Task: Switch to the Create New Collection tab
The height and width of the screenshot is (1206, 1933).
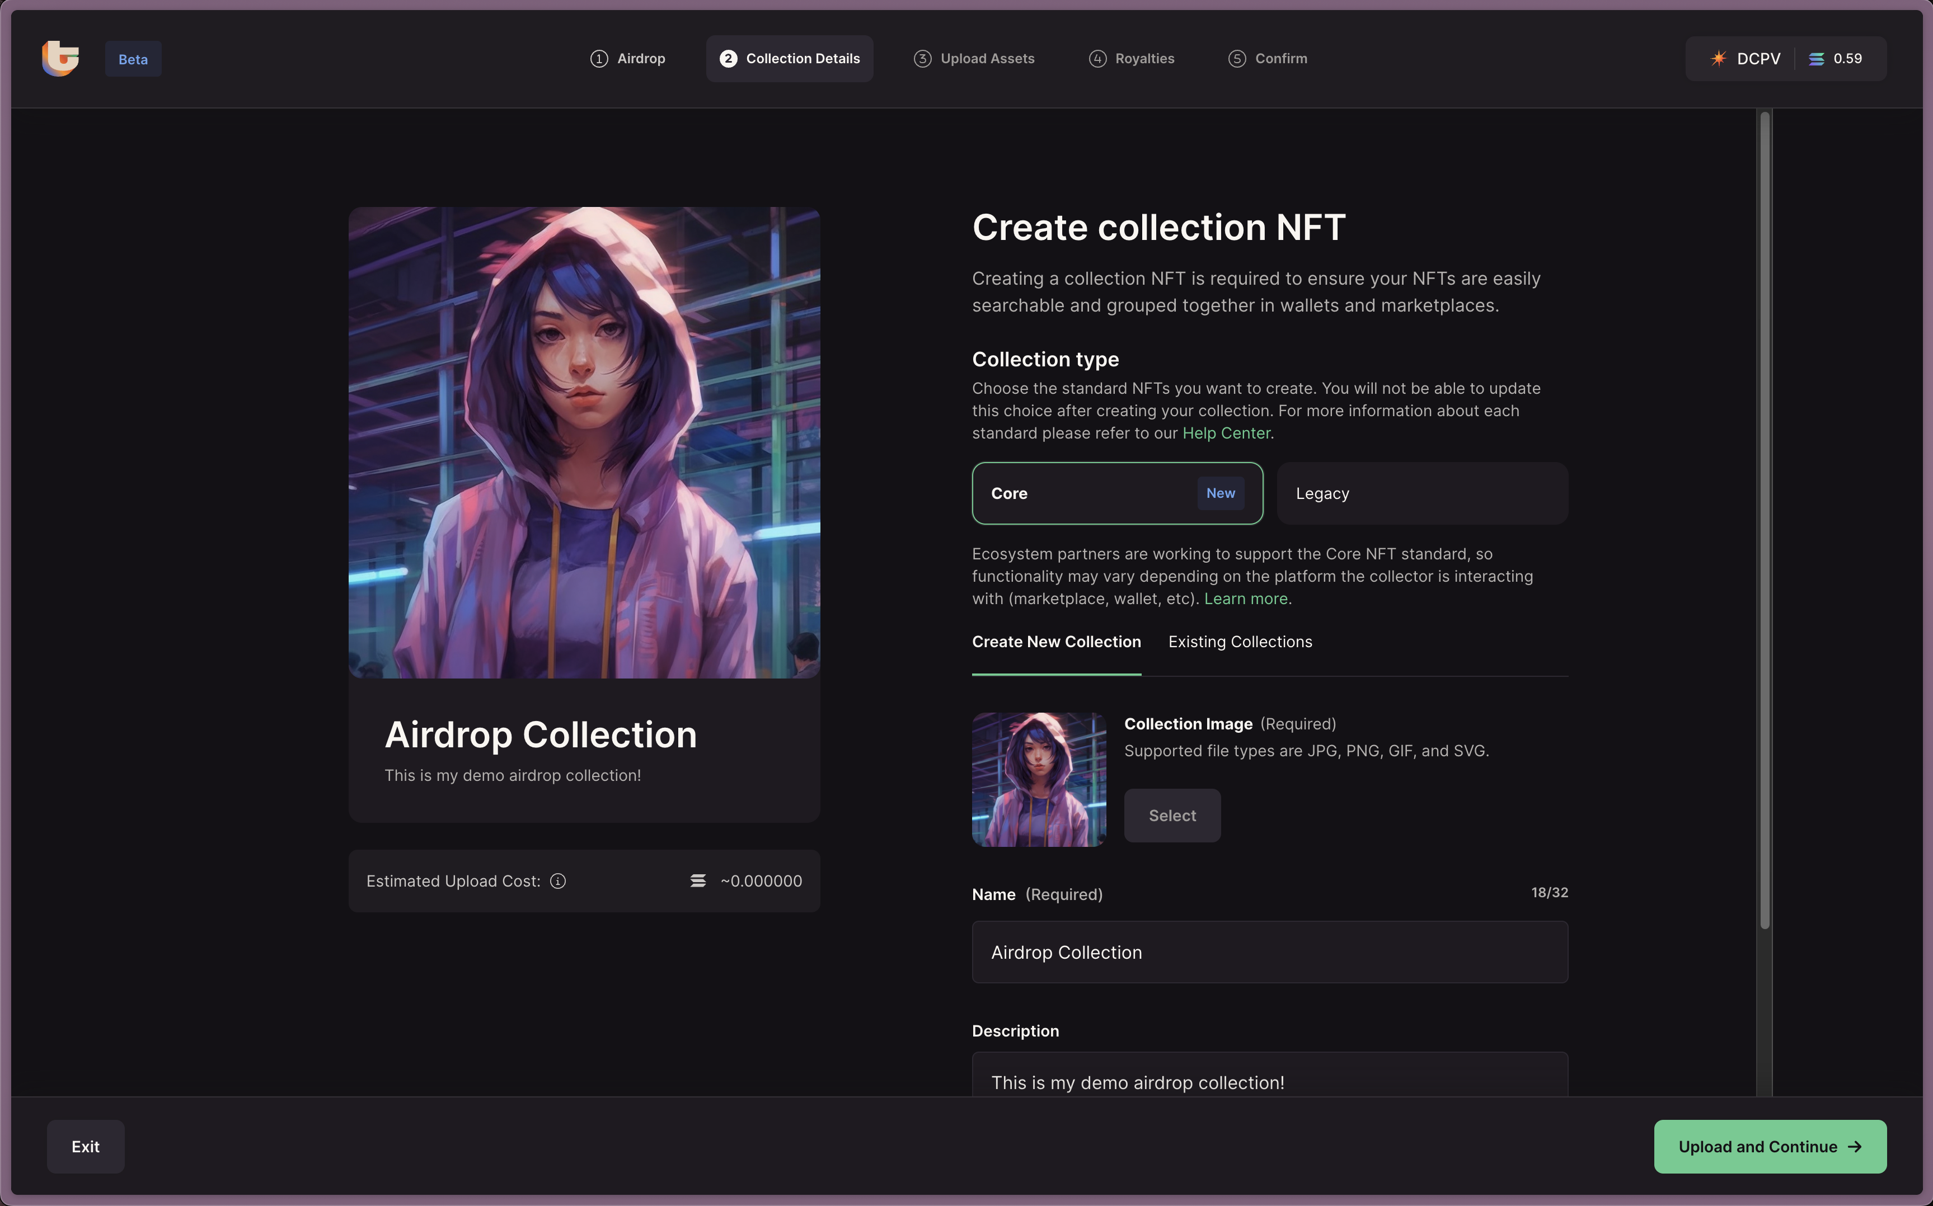Action: click(1055, 642)
